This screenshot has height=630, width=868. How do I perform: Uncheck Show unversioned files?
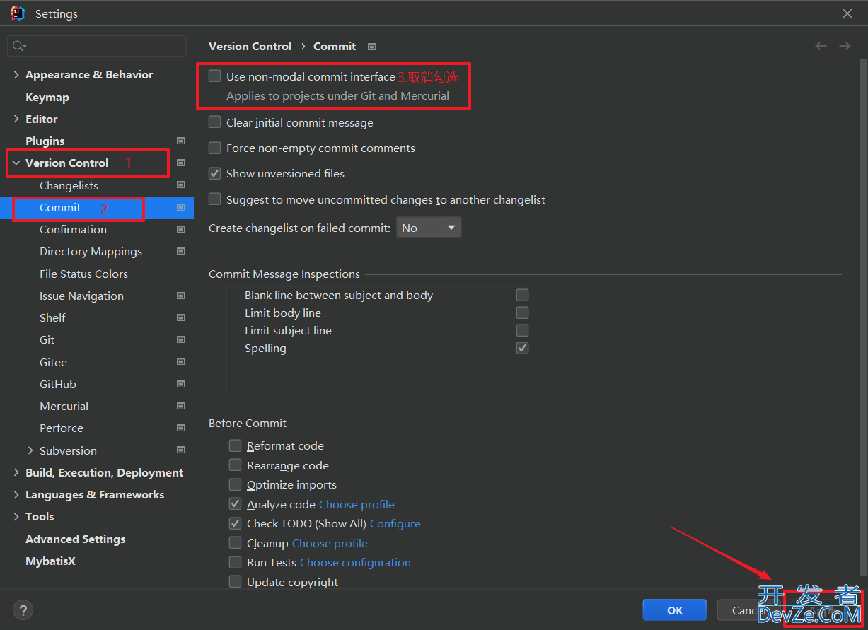pos(215,173)
